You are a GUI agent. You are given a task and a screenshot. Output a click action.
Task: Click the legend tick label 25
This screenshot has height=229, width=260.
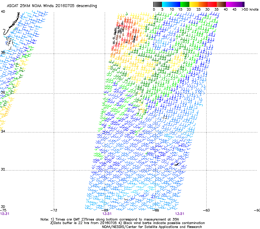click(x=199, y=9)
